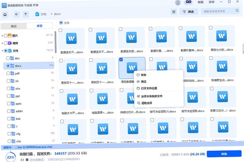The width and height of the screenshot is (244, 162).
Task: Toggle the 全选 select-all checkbox
Action: point(61,23)
